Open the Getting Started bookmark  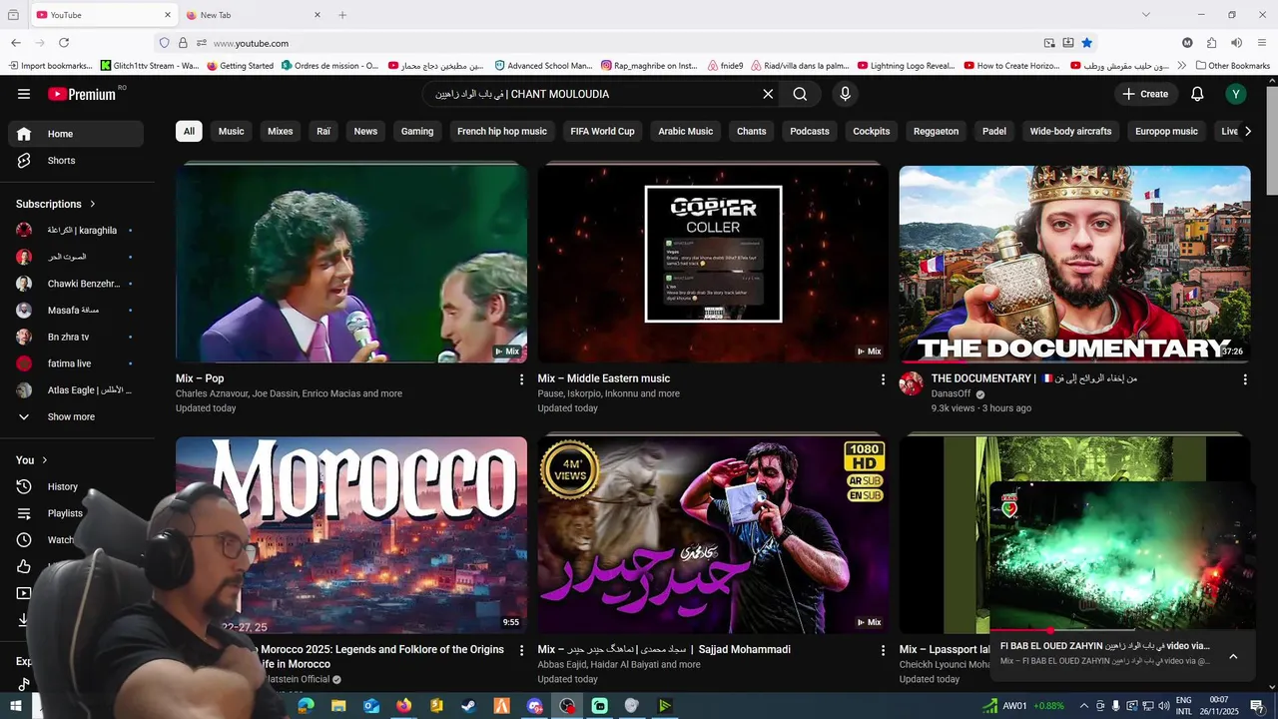[x=240, y=66]
